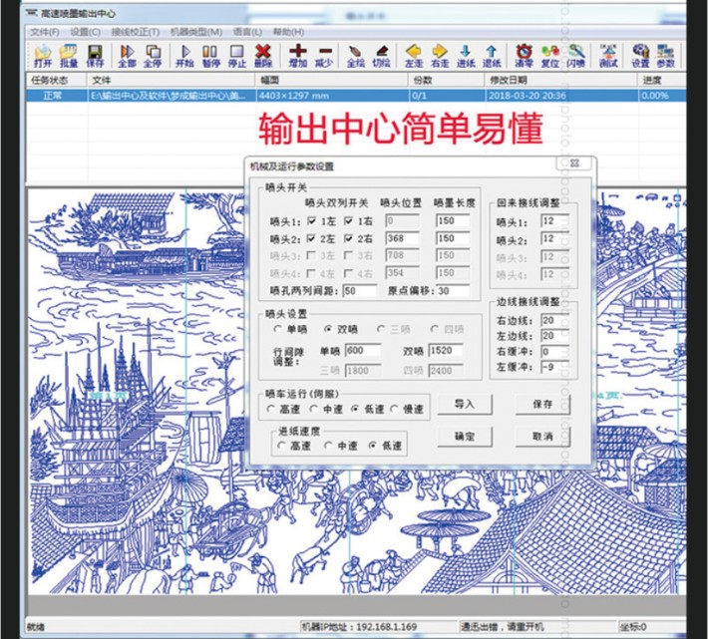
Task: Click the 保存 (Save) floppy disk icon
Action: 95,55
